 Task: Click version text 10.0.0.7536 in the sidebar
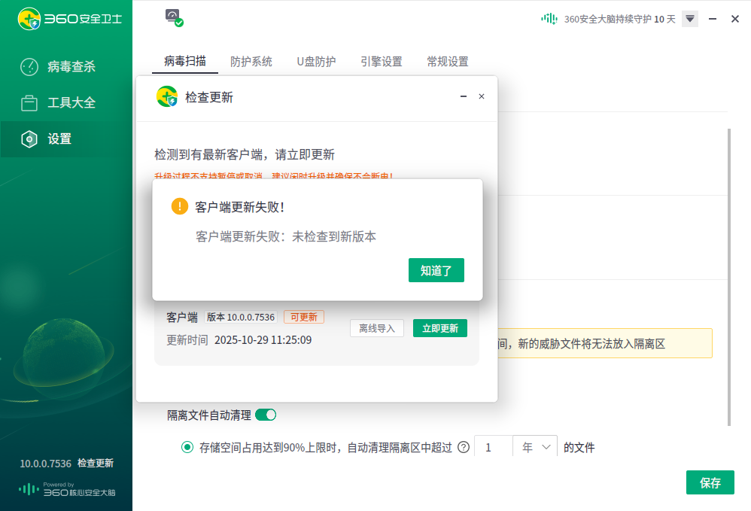[x=45, y=464]
